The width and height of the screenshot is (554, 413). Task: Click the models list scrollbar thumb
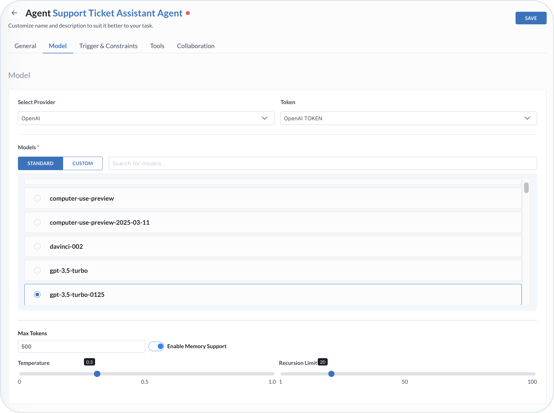[x=526, y=188]
